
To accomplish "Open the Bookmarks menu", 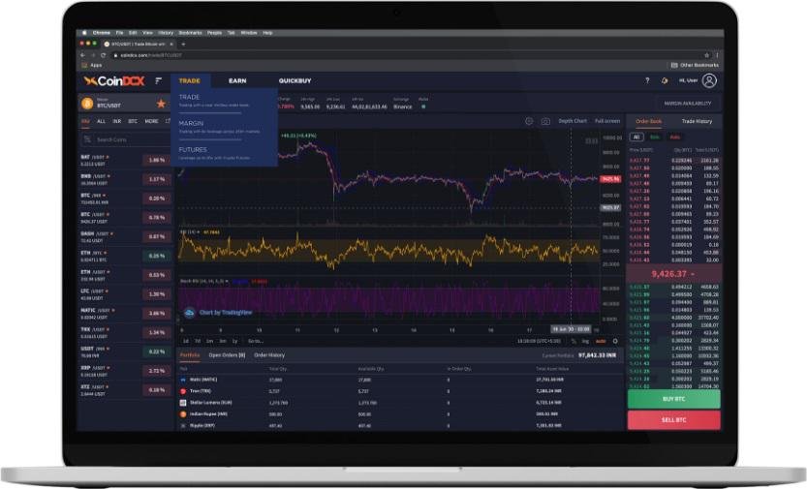I will tap(191, 33).
